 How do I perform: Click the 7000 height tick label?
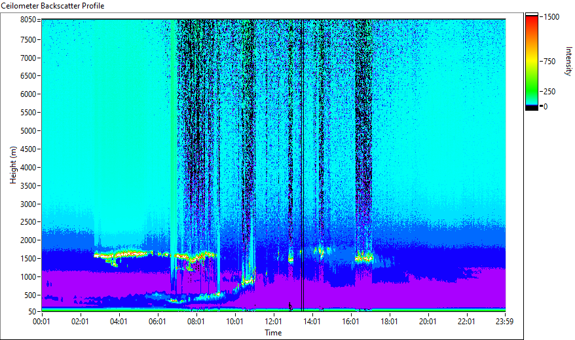(x=28, y=58)
